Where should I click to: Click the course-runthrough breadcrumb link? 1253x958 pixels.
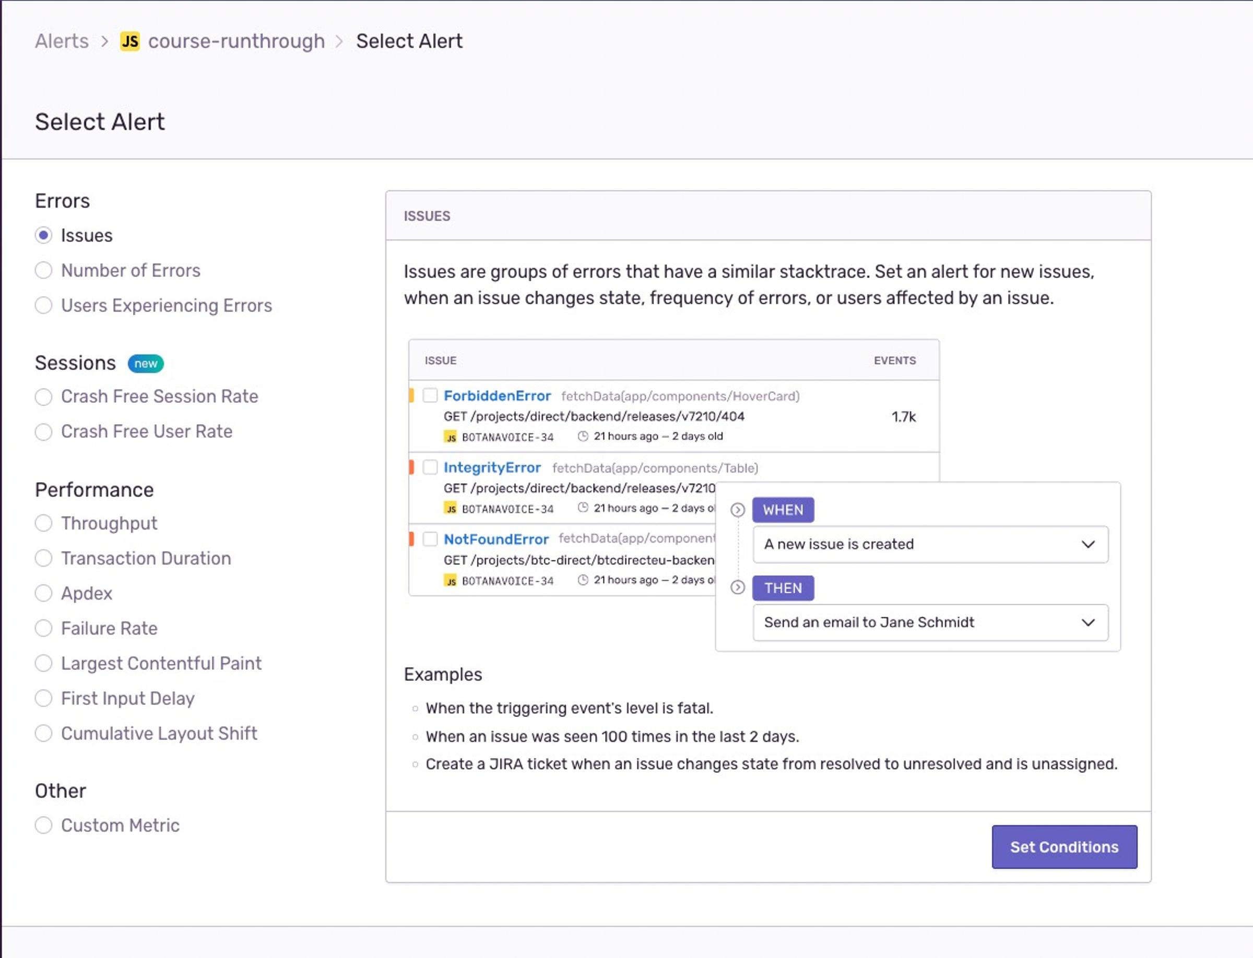coord(237,40)
